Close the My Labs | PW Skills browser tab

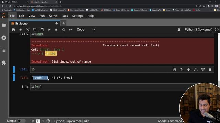click(x=27, y=2)
